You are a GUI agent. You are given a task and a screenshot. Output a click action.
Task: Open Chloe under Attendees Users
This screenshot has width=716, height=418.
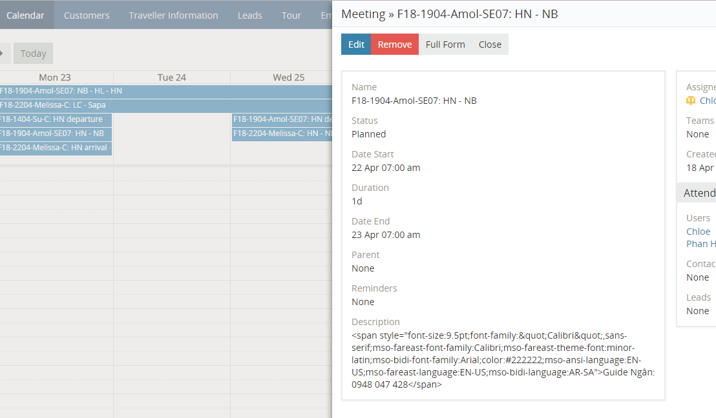pyautogui.click(x=698, y=232)
